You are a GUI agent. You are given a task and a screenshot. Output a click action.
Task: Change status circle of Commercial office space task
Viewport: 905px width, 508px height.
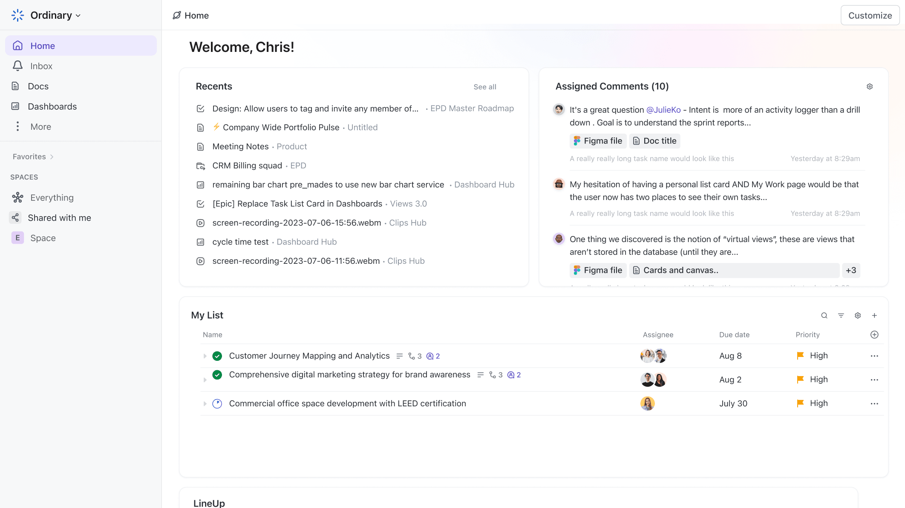tap(217, 403)
